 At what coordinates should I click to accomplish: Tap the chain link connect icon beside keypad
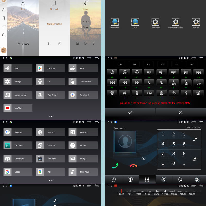(195, 139)
